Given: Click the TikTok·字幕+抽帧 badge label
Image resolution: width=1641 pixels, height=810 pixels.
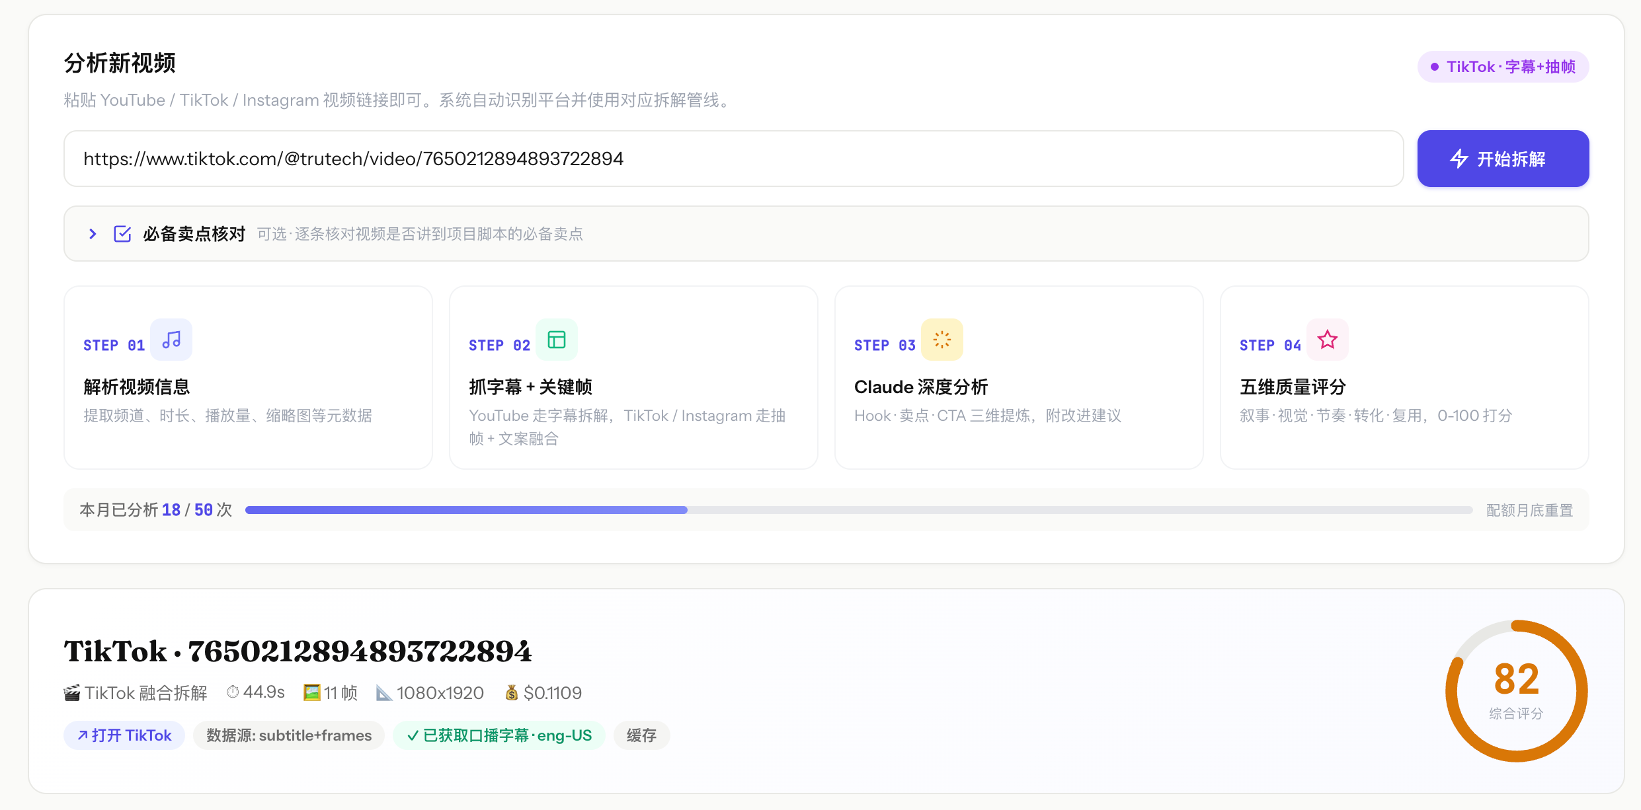Looking at the screenshot, I should (1511, 67).
